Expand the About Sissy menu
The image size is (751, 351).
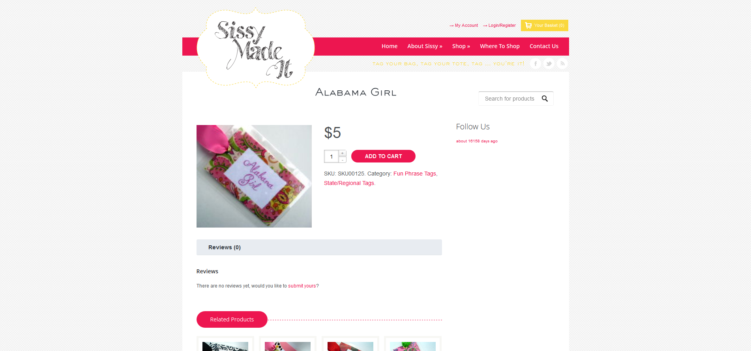point(425,46)
